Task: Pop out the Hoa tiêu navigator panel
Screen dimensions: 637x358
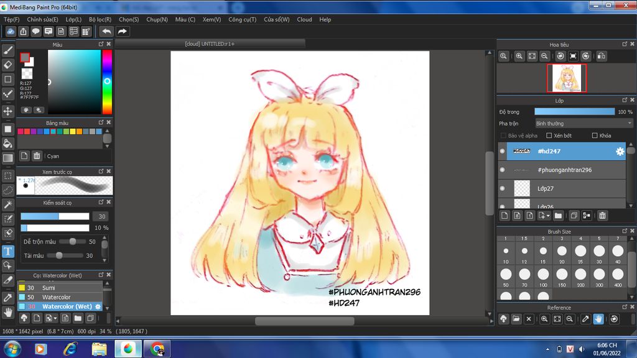Action: click(625, 44)
